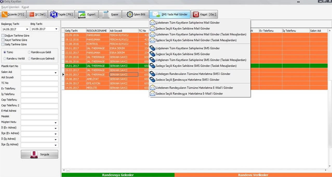Screen dimensions: 332x177
Task: Select Listelenen Randevuların Tümüne Hatırlatma E-Mail'i Gönder
Action: pos(200,88)
